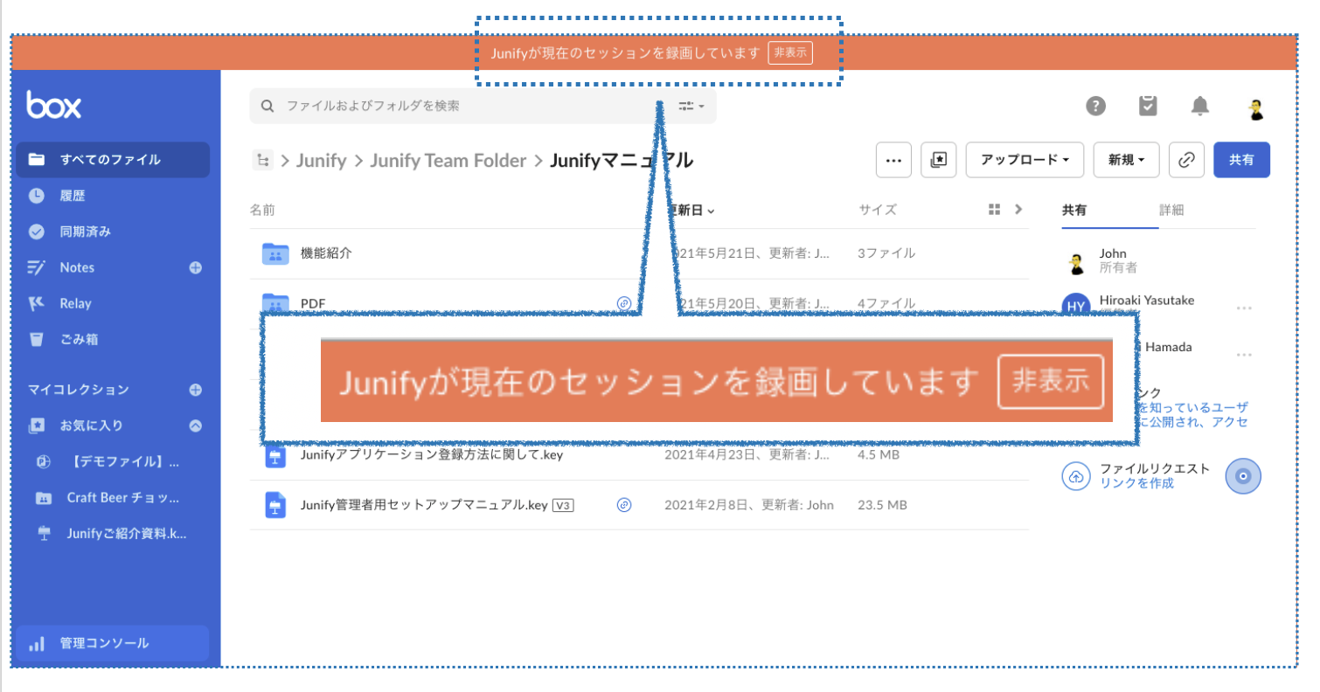Open the tasks clipboard icon
The image size is (1320, 692).
click(1148, 107)
